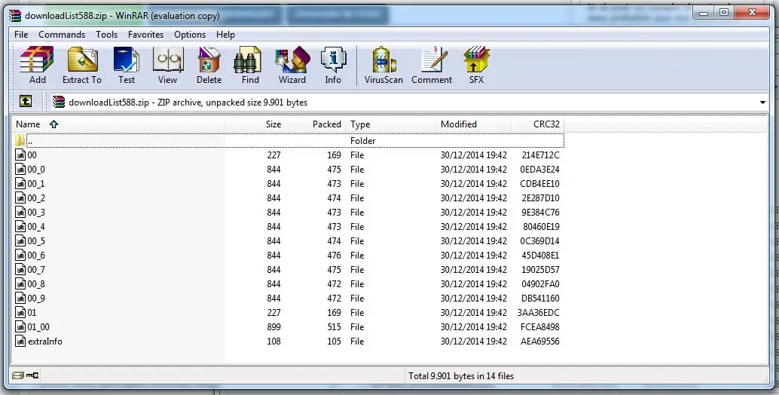Viewport: 779px width, 395px height.
Task: Click the zip archive icon in address bar
Action: pyautogui.click(x=59, y=102)
